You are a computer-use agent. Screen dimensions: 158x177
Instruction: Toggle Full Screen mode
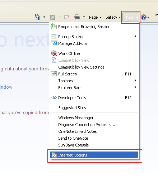[94, 74]
